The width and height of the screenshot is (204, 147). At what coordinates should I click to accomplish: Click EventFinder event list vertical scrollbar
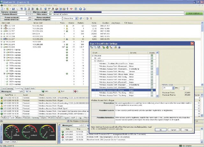pyautogui.click(x=157, y=74)
